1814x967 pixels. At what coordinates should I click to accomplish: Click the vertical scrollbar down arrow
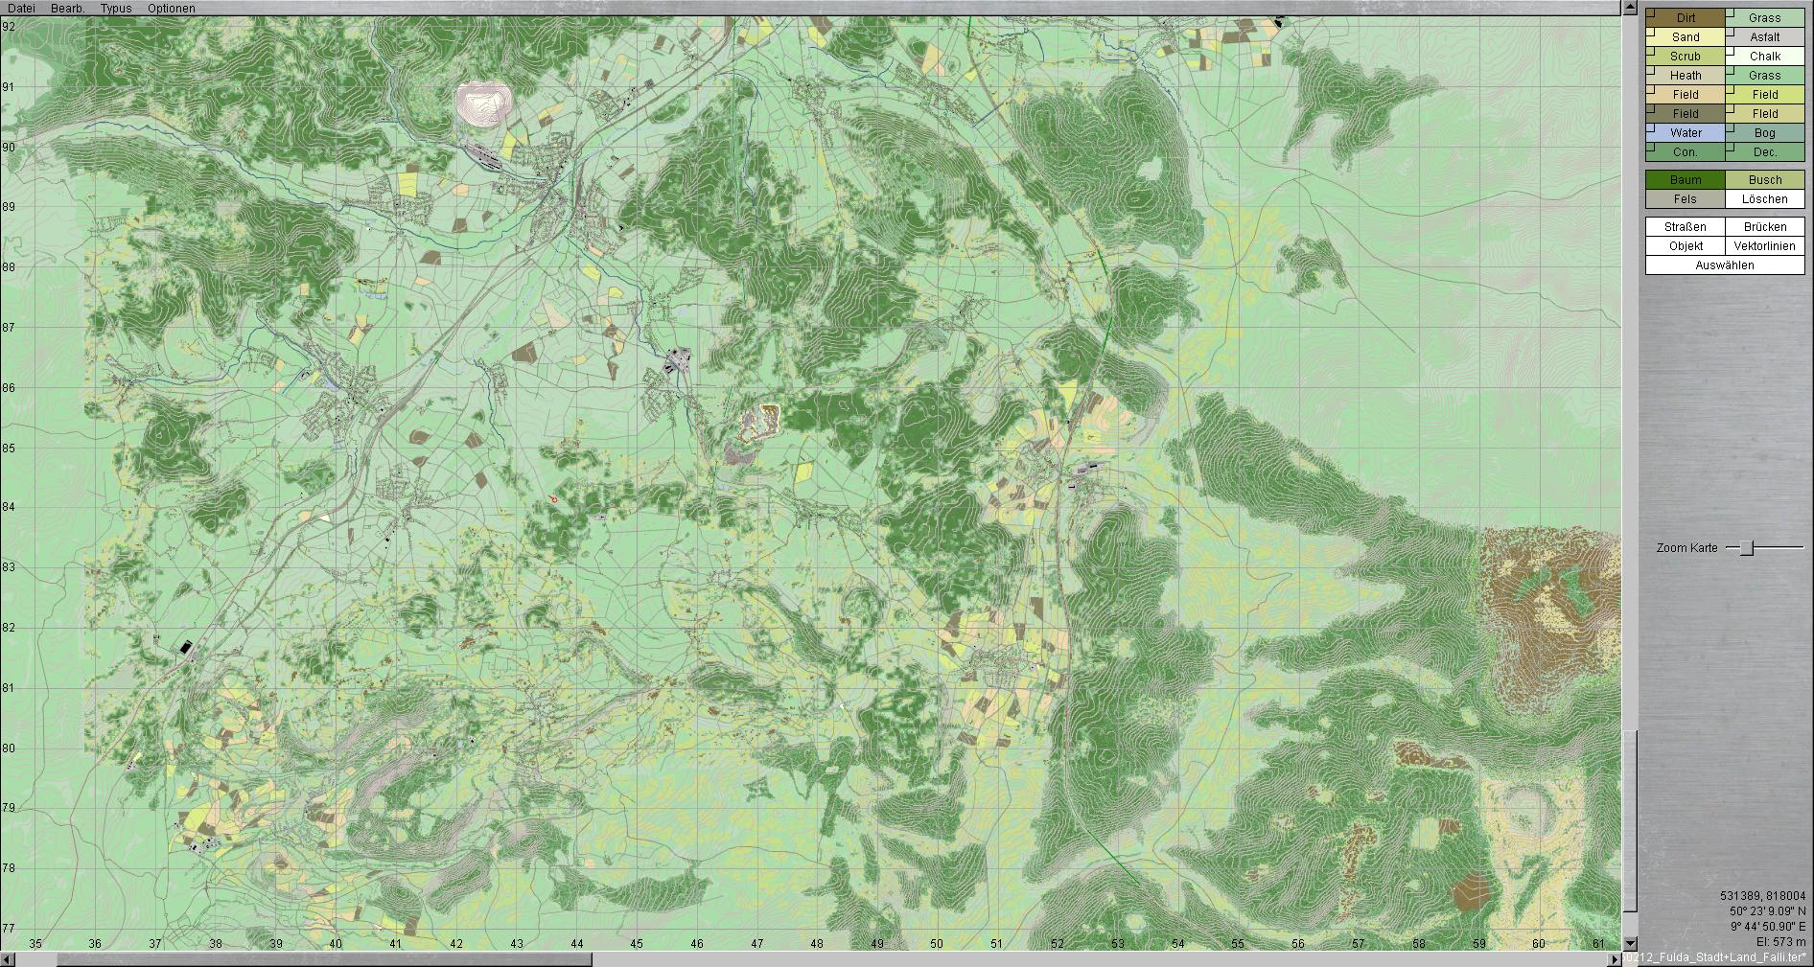pos(1629,944)
